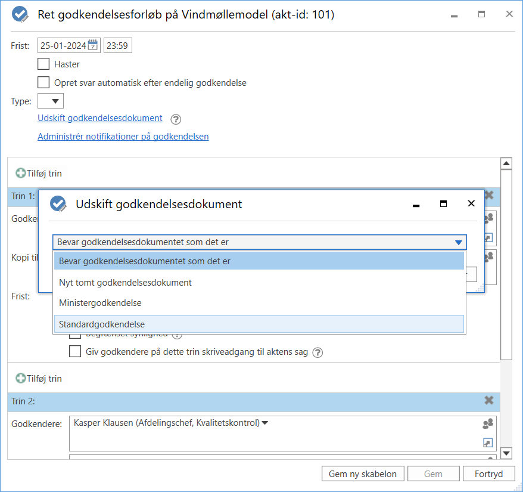Viewport: 523px width, 492px height.
Task: Open the person picker icon for Trin 2 Godkendere
Action: (x=488, y=424)
